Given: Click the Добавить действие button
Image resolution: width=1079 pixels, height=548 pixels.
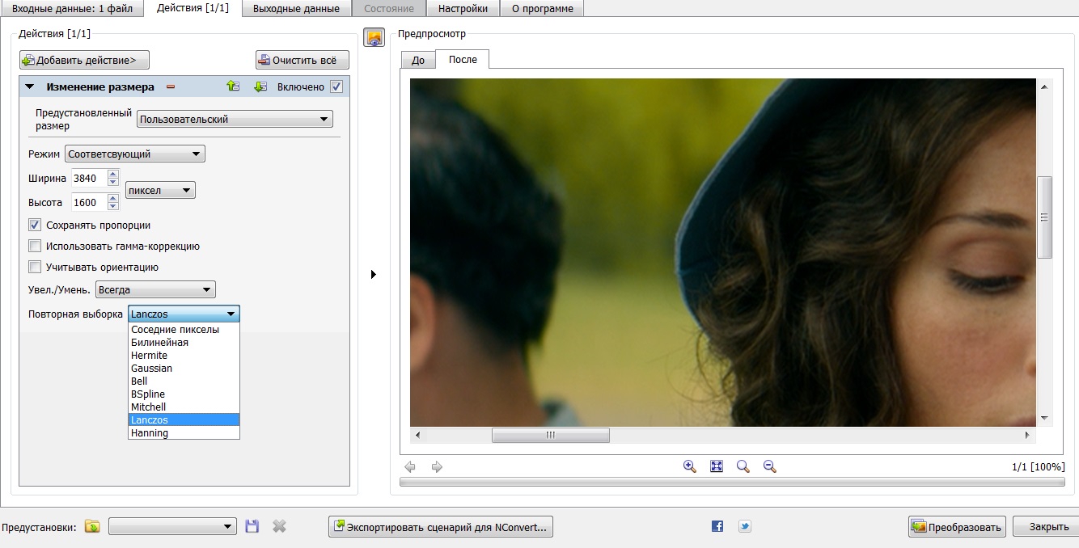Looking at the screenshot, I should (x=85, y=60).
